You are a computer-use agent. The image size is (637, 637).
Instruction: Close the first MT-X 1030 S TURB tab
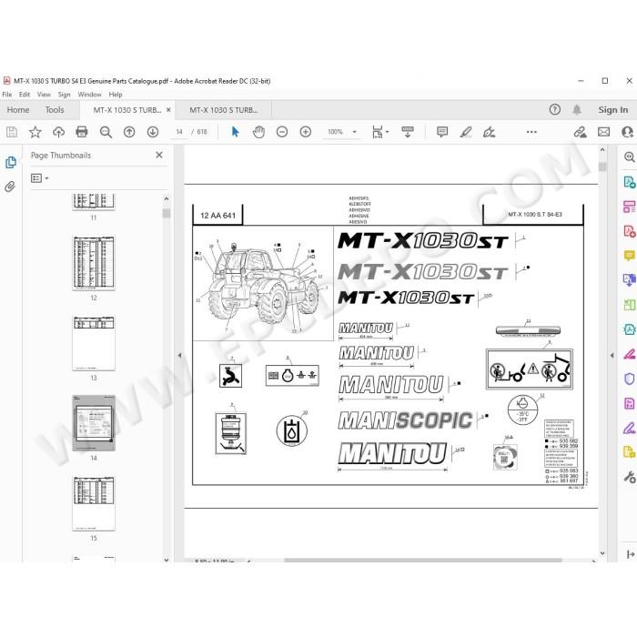168,110
